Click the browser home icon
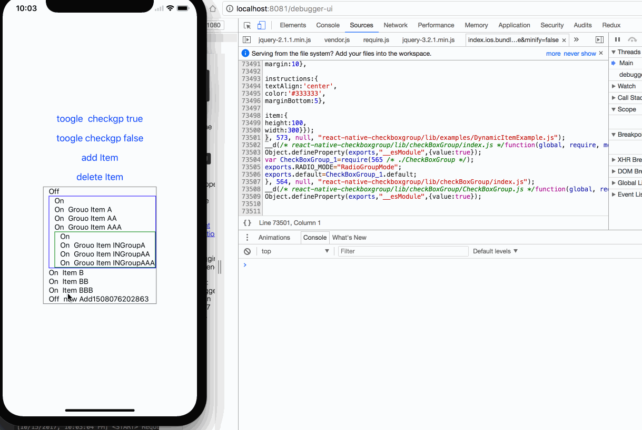The height and width of the screenshot is (430, 642). [213, 8]
